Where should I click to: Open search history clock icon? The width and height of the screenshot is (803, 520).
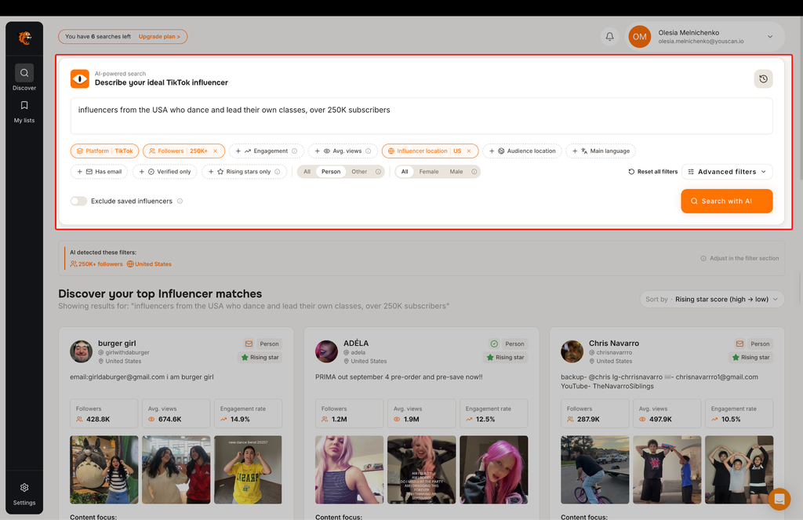coord(763,79)
